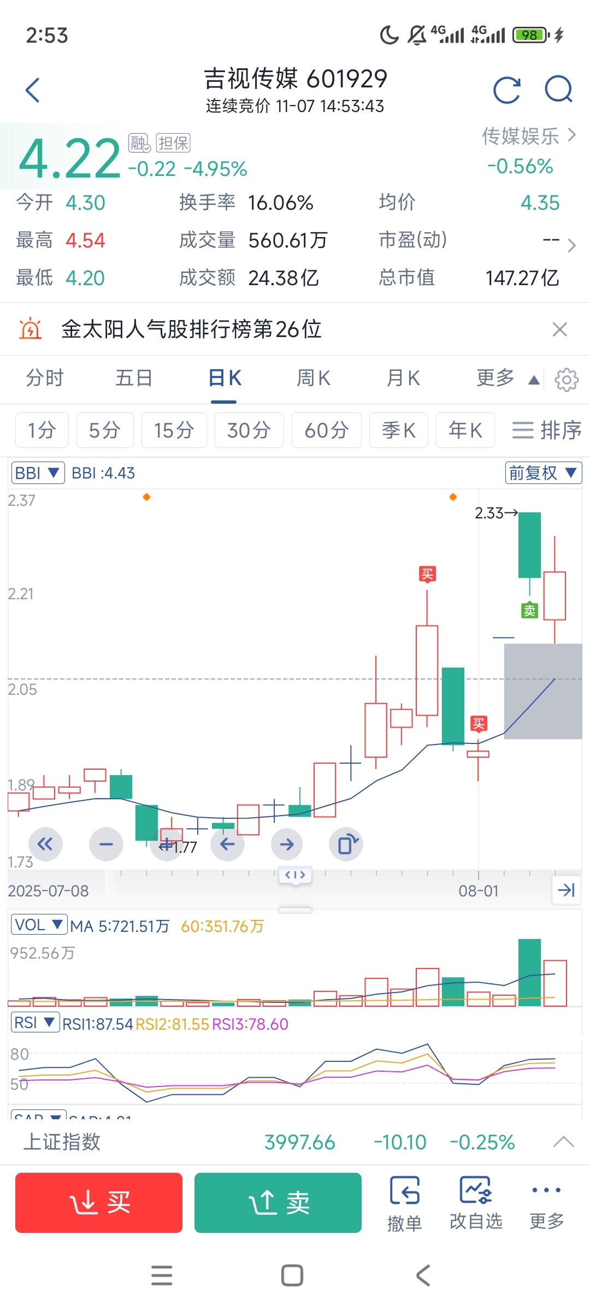The width and height of the screenshot is (590, 1311).
Task: Tap the back arrow at top left
Action: [x=33, y=90]
